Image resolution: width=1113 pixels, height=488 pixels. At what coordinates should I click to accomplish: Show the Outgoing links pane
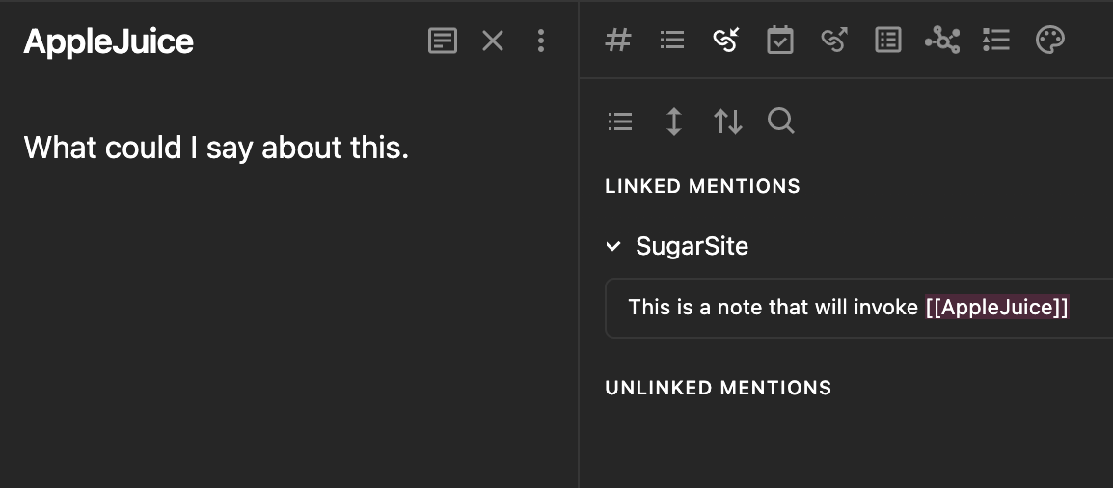(835, 40)
